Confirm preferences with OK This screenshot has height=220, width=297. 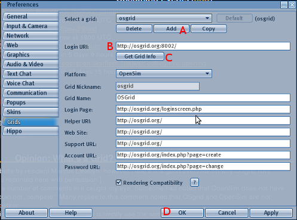pos(182,213)
